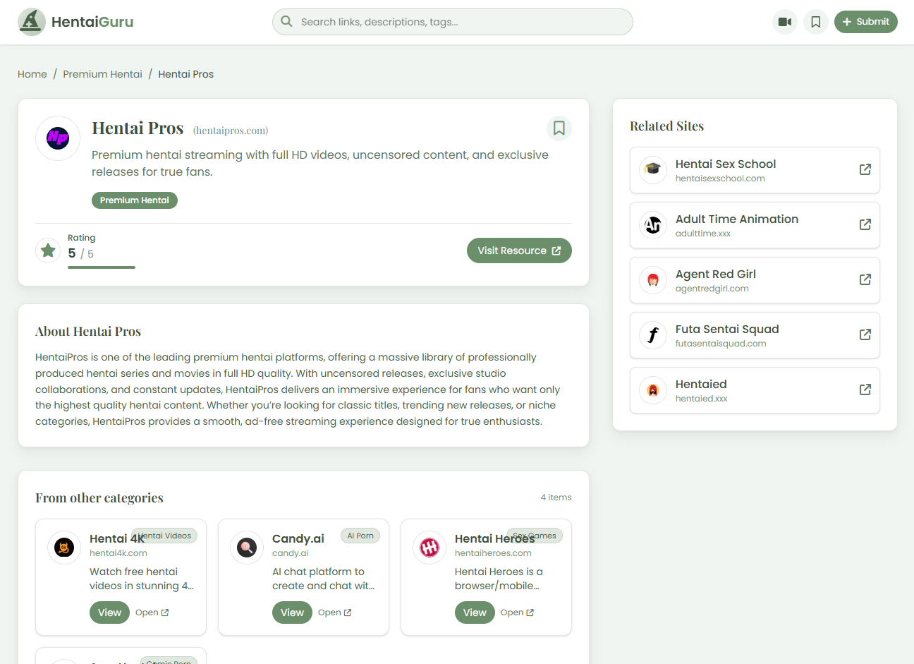This screenshot has height=664, width=914.
Task: Click the Adult Time Animation logo icon
Action: [x=653, y=225]
